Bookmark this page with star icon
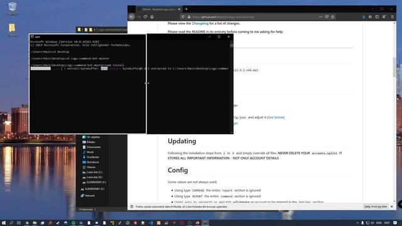 coord(333,17)
